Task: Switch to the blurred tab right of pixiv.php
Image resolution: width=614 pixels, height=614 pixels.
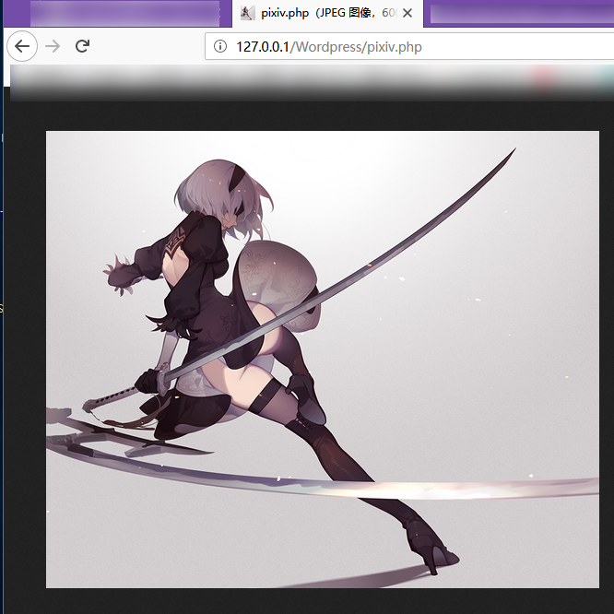Action: pyautogui.click(x=516, y=13)
